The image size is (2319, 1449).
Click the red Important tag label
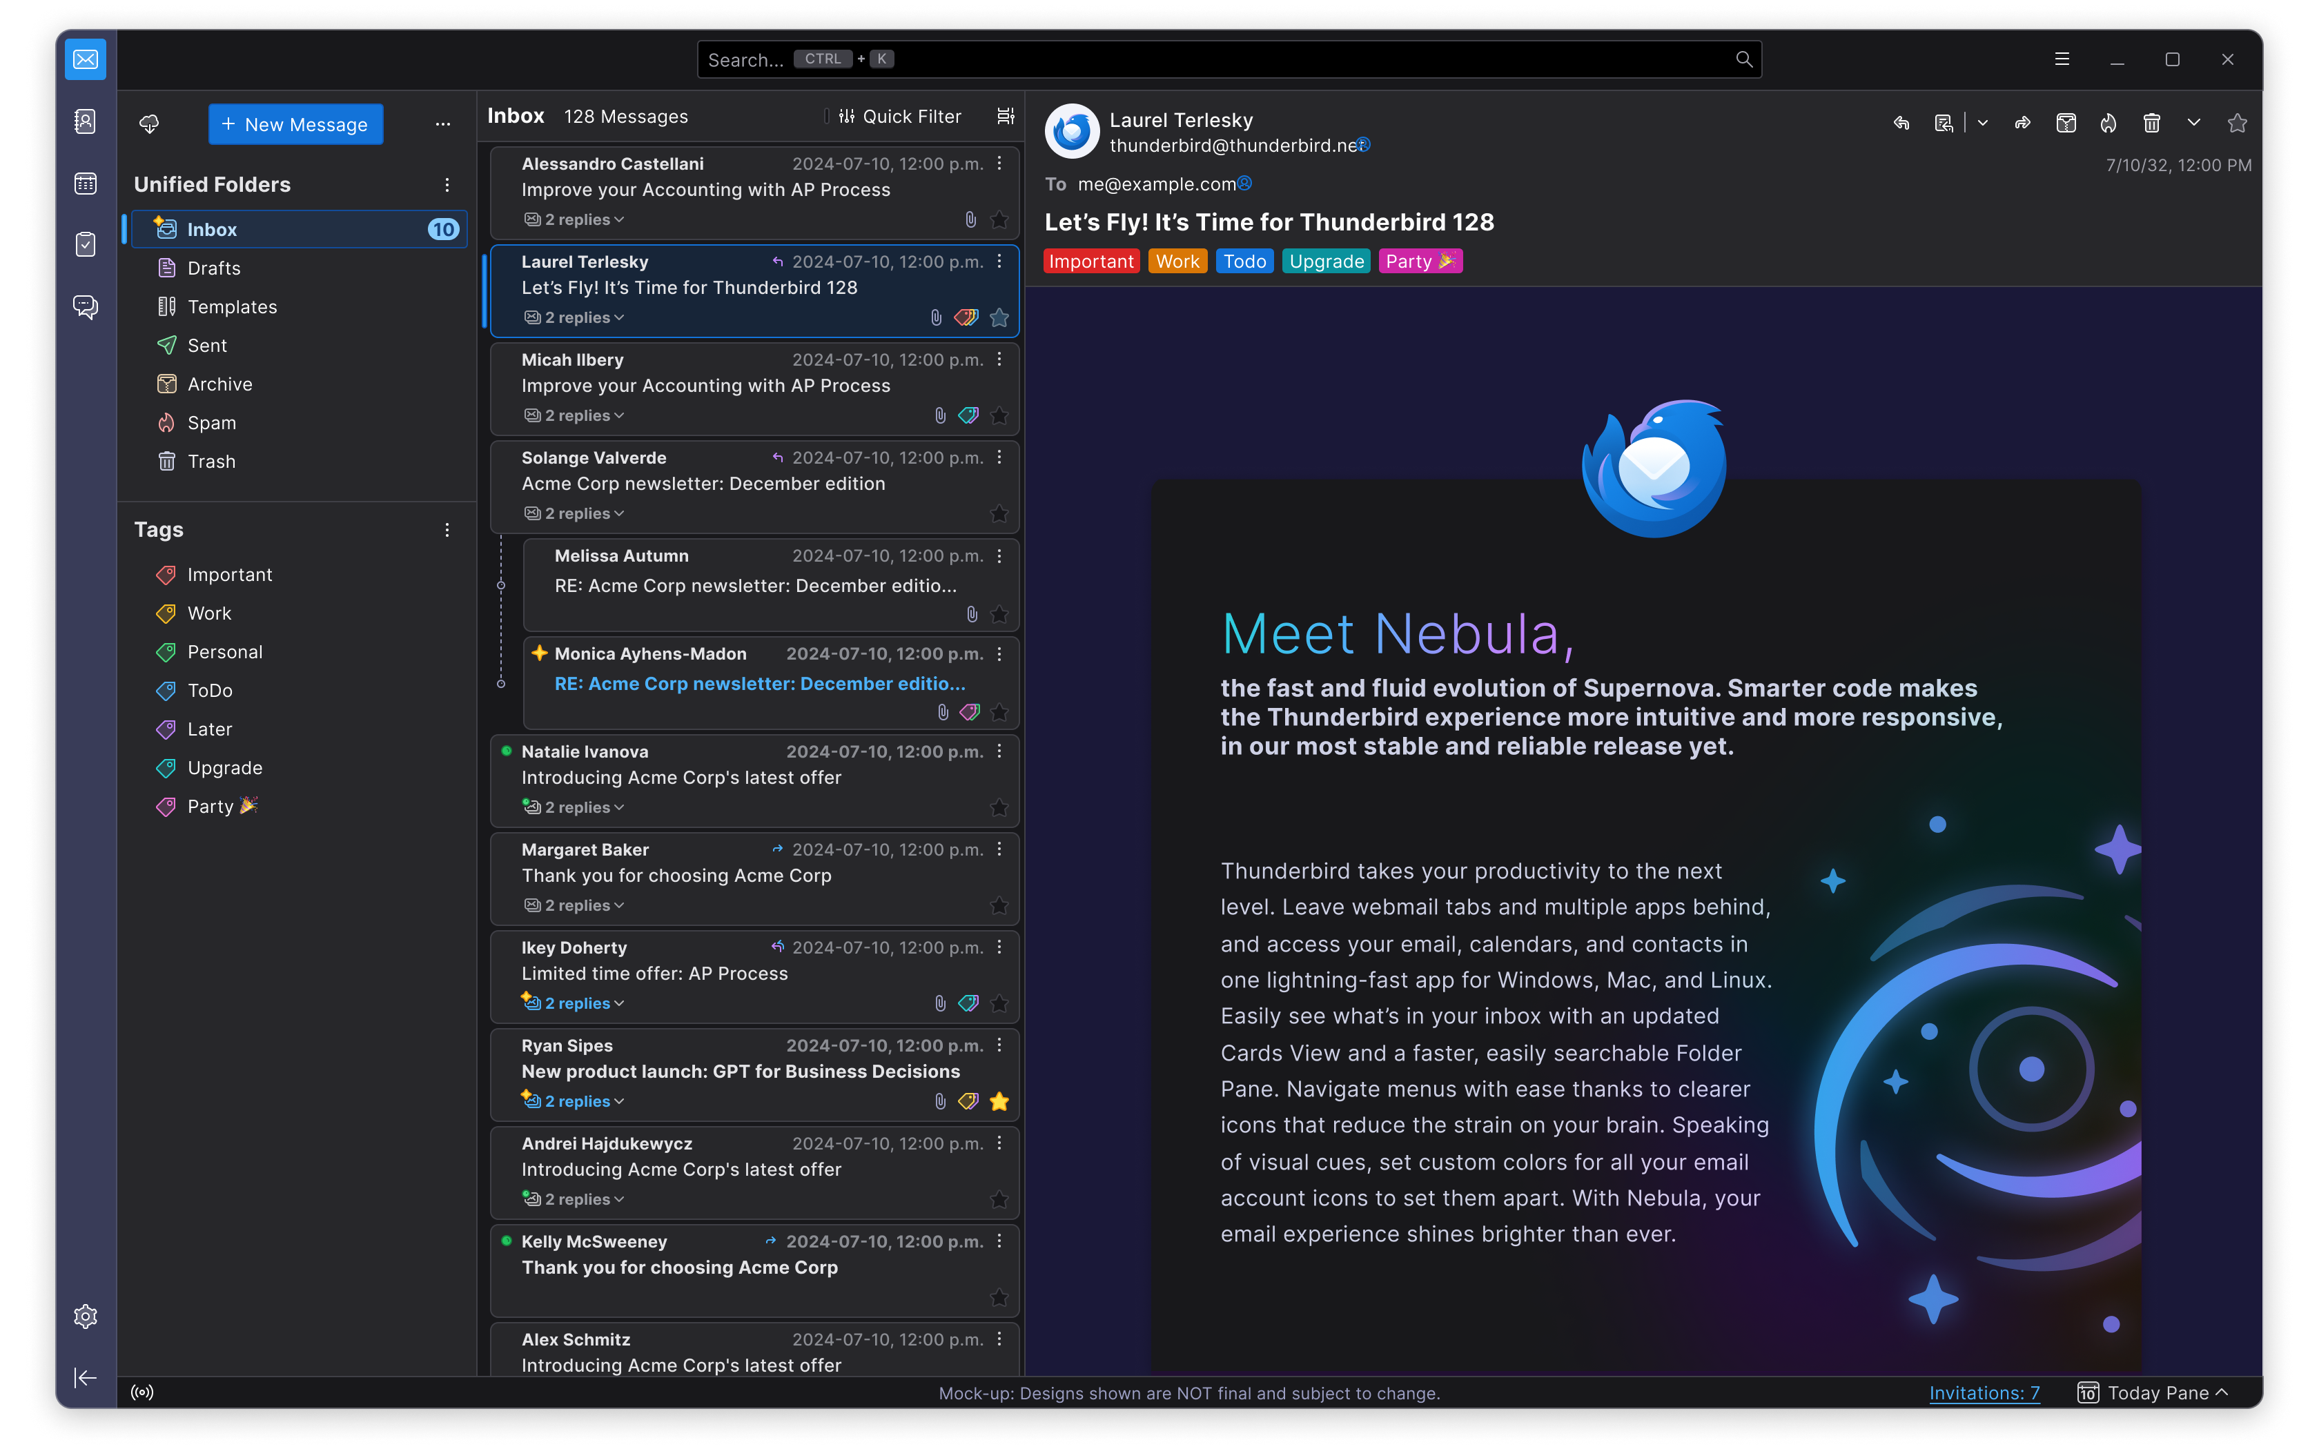(1090, 262)
